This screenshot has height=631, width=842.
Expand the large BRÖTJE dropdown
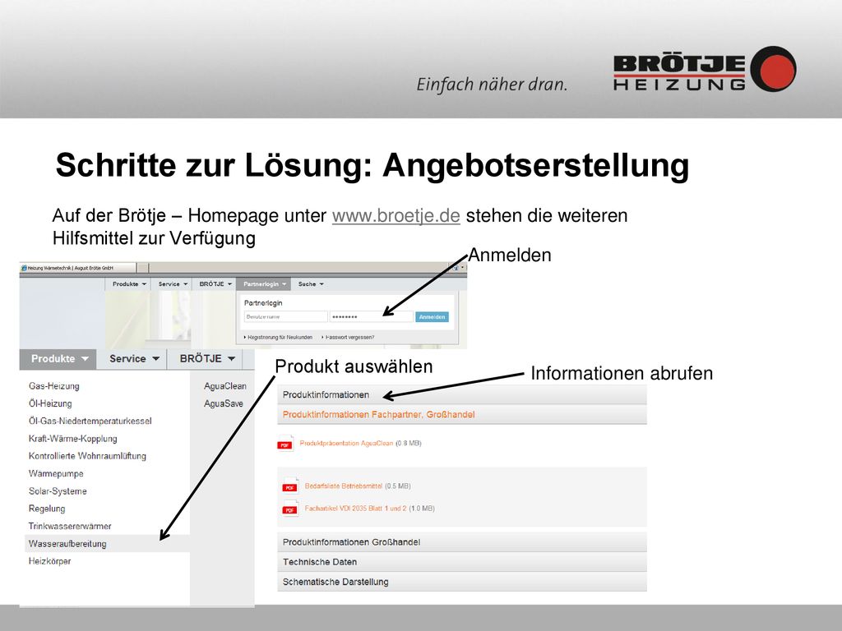206,359
